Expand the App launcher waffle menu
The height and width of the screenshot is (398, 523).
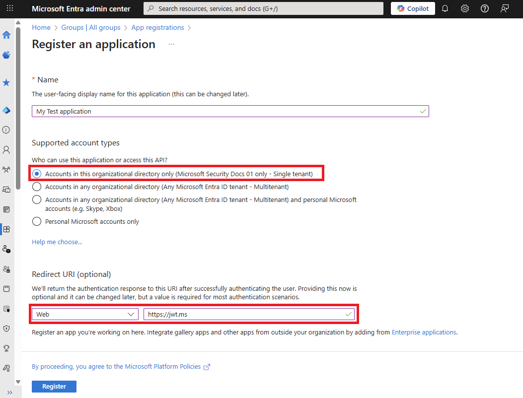(x=10, y=8)
